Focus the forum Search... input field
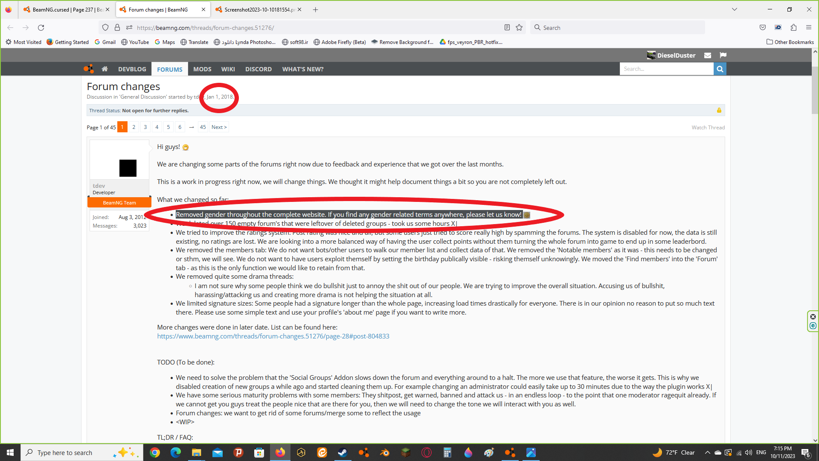 pos(666,69)
